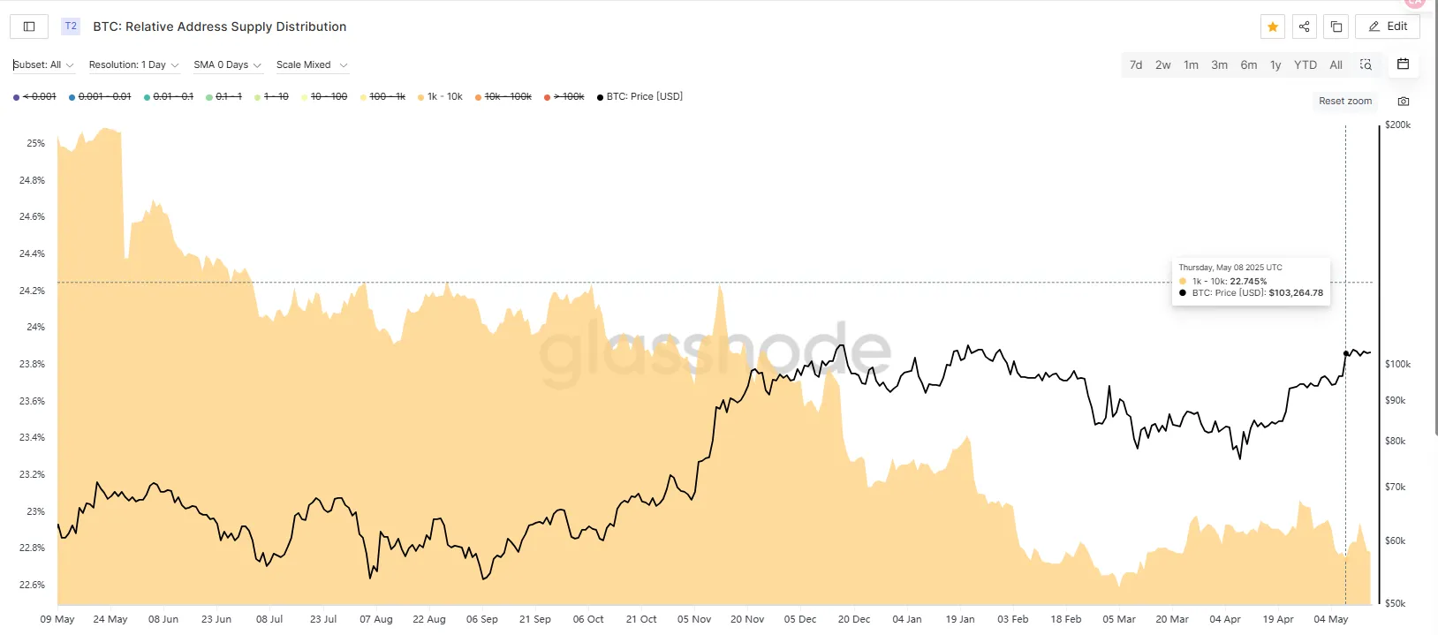Toggle the sidebar panel icon
This screenshot has width=1438, height=635.
[x=29, y=26]
